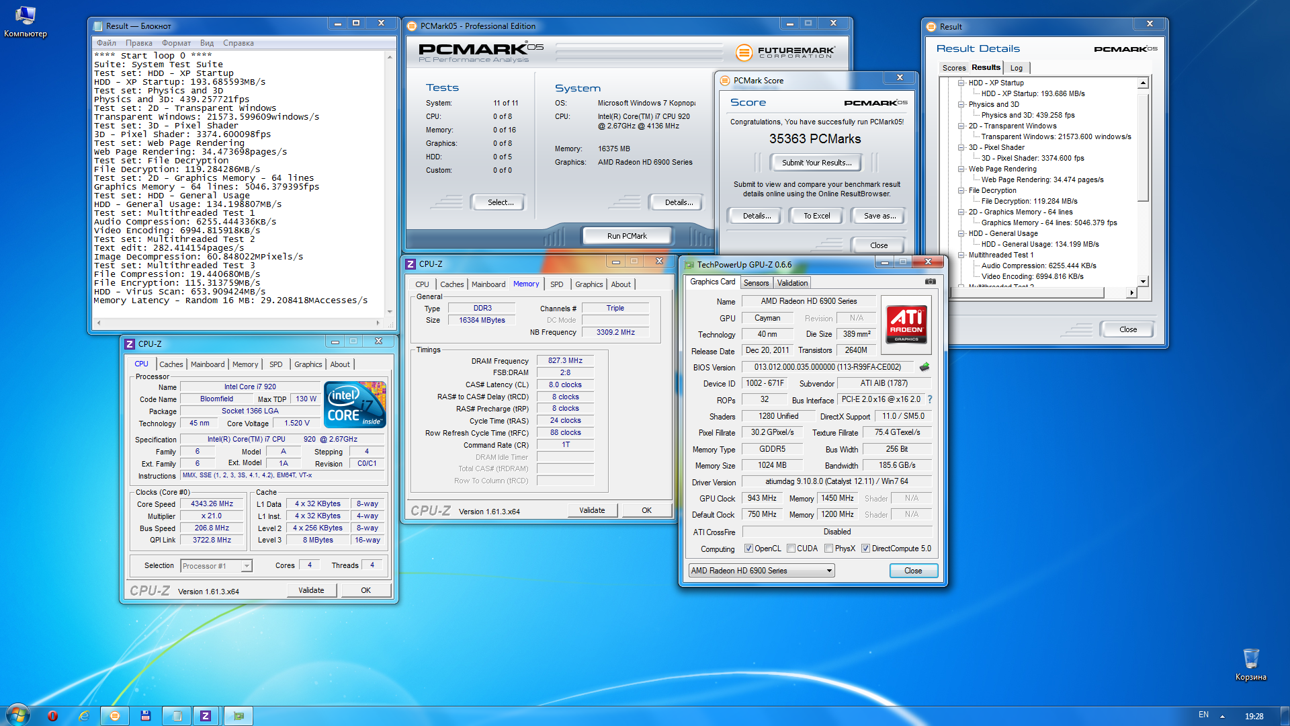Open Mainboard tab in CPU-Z CPU window
Image resolution: width=1290 pixels, height=726 pixels.
coord(208,364)
